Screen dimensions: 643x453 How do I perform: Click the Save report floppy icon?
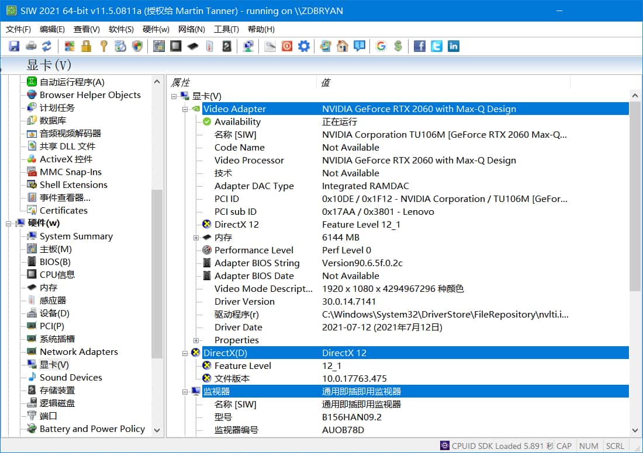[14, 46]
